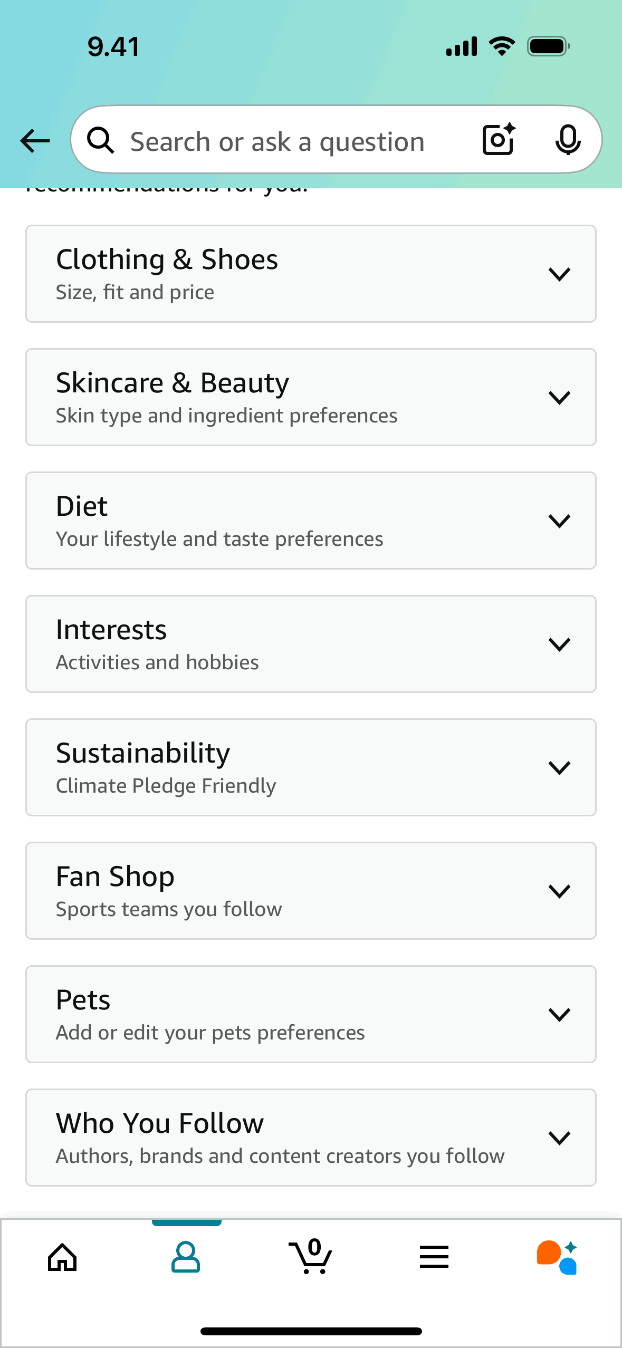Screen dimensions: 622x1348
Task: Open the hamburger menu tab
Action: [434, 1257]
